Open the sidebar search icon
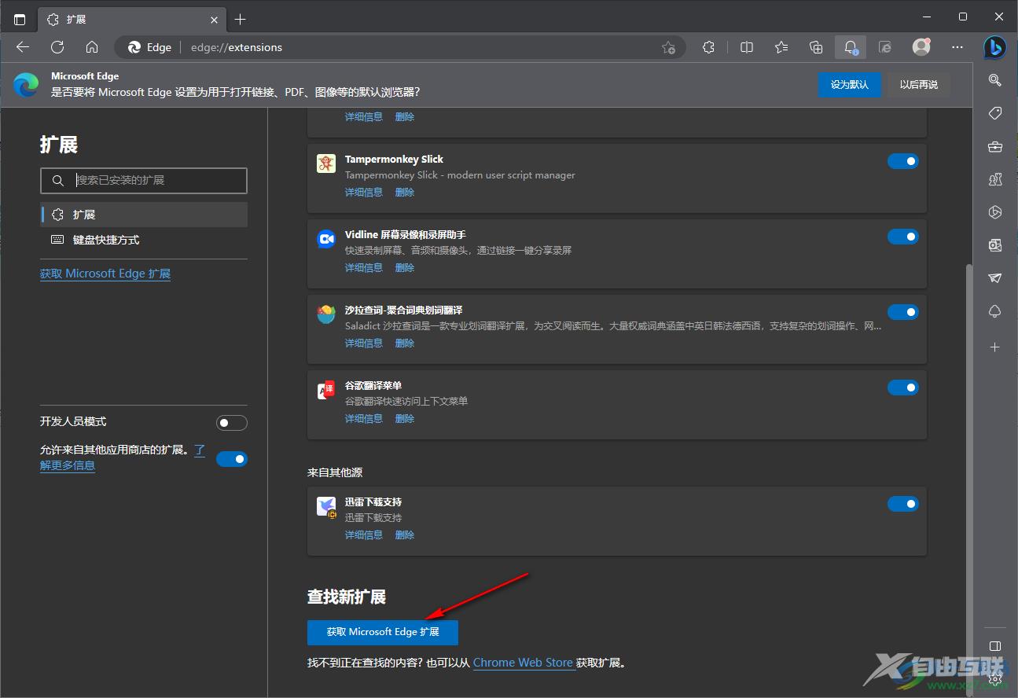1018x698 pixels. 995,80
